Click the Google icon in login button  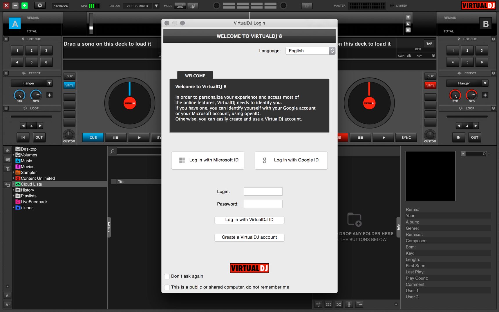[x=264, y=160]
